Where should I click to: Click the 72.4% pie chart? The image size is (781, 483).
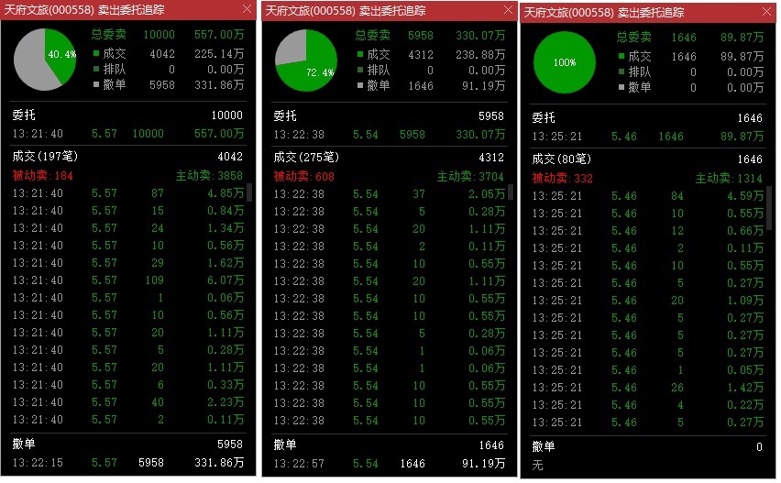tap(306, 60)
